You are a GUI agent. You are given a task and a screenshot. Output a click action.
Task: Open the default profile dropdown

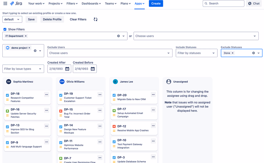click(x=12, y=19)
